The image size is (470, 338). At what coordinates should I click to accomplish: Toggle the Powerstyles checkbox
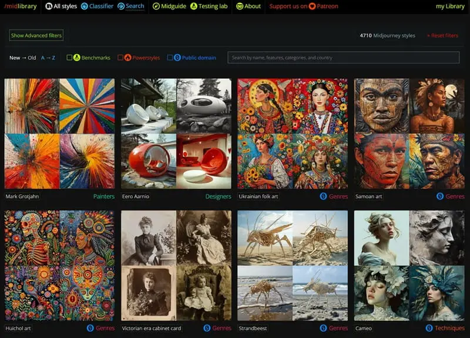tap(120, 58)
